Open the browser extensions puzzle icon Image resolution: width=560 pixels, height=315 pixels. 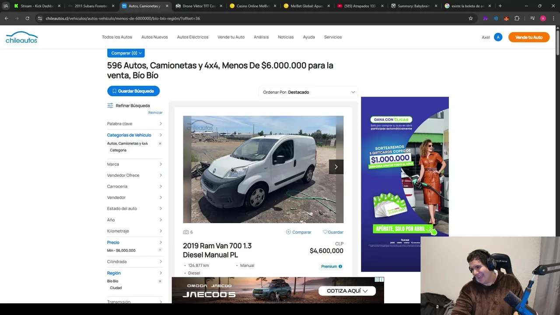tap(517, 18)
